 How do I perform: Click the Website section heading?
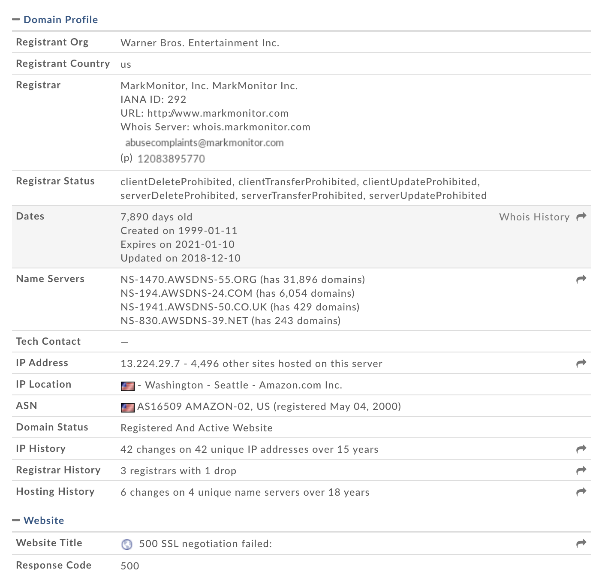(x=44, y=521)
